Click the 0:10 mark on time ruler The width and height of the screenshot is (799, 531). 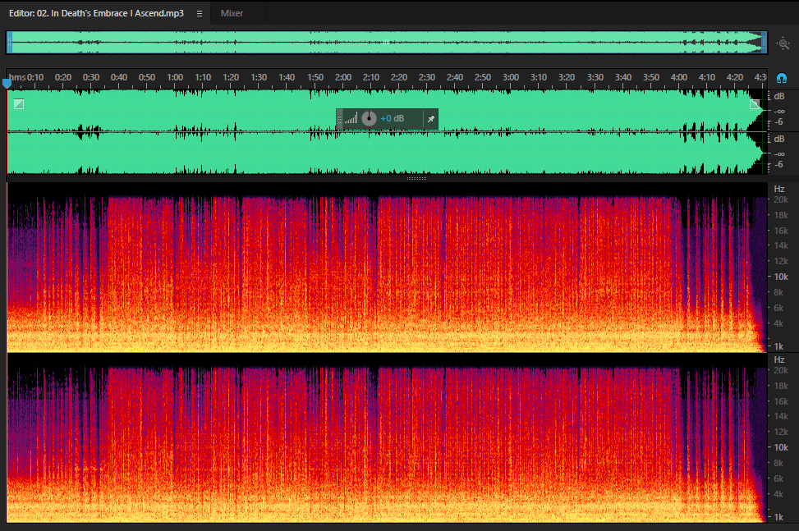pyautogui.click(x=35, y=77)
